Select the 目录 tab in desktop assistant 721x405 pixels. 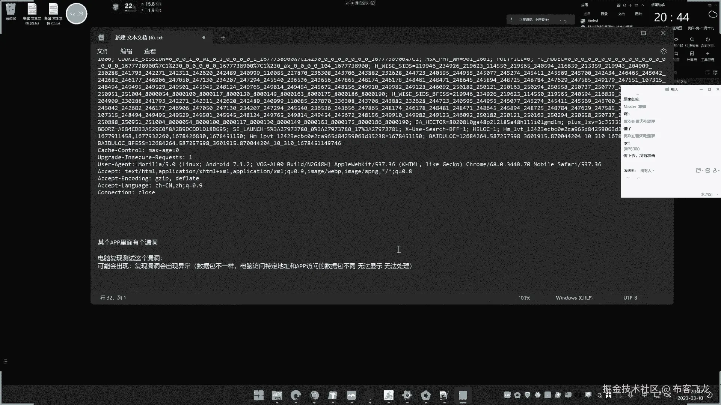(x=604, y=14)
